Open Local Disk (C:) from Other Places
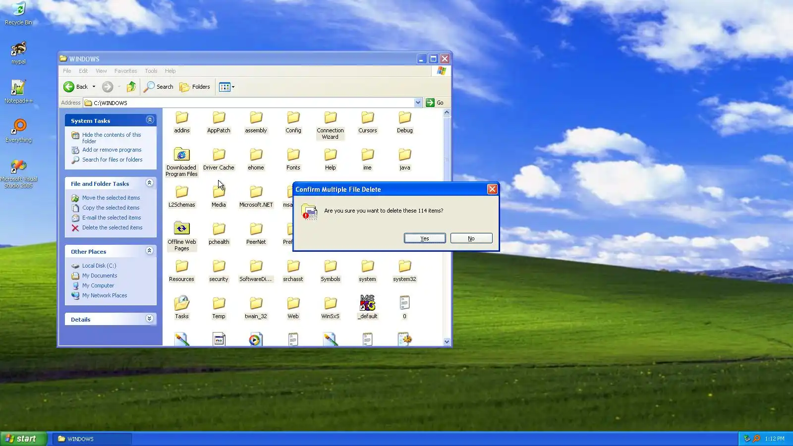The height and width of the screenshot is (446, 793). tap(99, 266)
